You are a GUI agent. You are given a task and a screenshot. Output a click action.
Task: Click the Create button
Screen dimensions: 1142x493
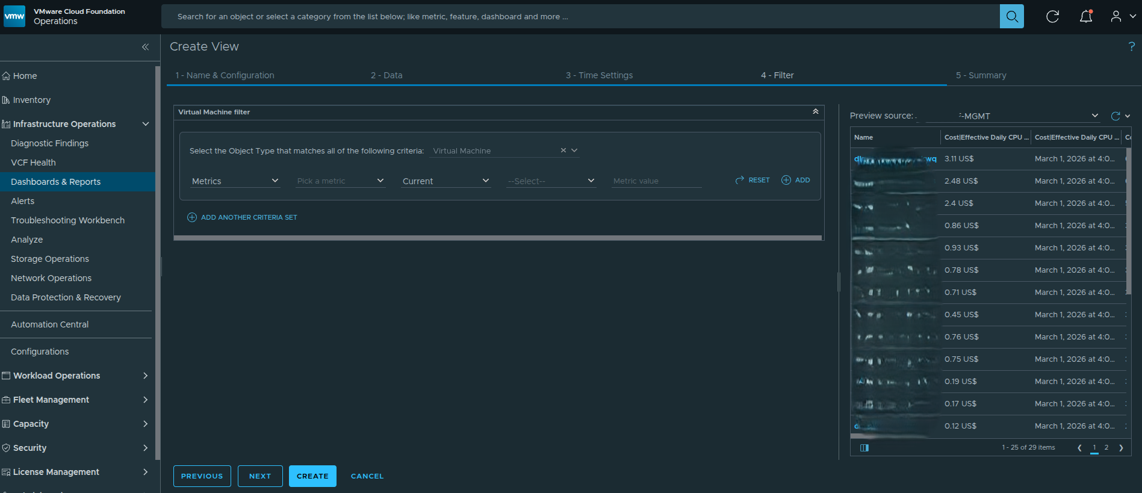click(x=312, y=476)
